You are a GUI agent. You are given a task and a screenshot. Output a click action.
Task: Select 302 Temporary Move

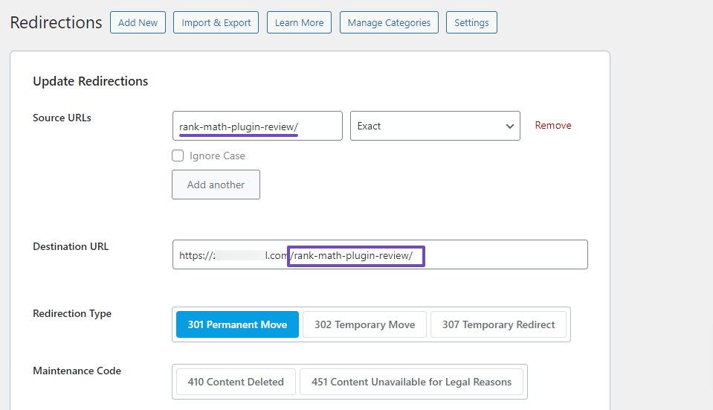click(x=365, y=324)
